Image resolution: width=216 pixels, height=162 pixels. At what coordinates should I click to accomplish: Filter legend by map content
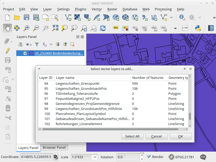click(37, 44)
